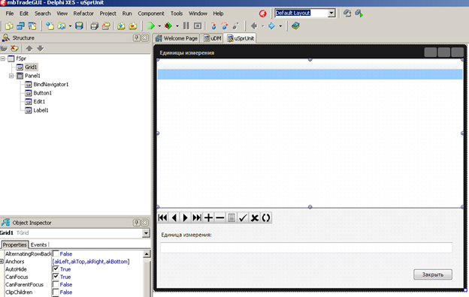Click the navigator Refresh button

(x=266, y=217)
